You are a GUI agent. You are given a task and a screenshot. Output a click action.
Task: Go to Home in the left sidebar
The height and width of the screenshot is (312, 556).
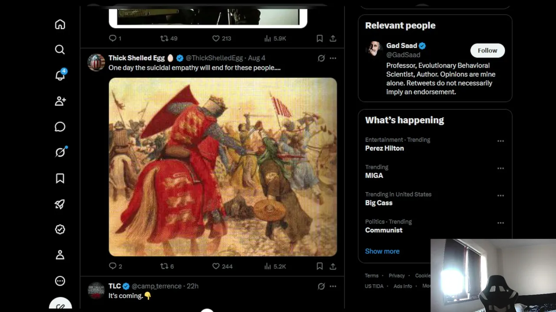60,24
